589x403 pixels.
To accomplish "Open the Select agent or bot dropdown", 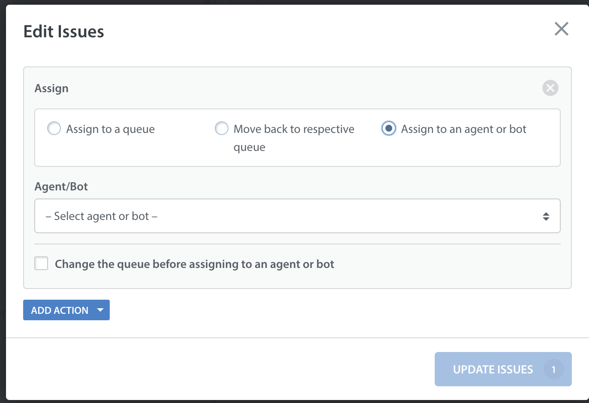I will [298, 216].
